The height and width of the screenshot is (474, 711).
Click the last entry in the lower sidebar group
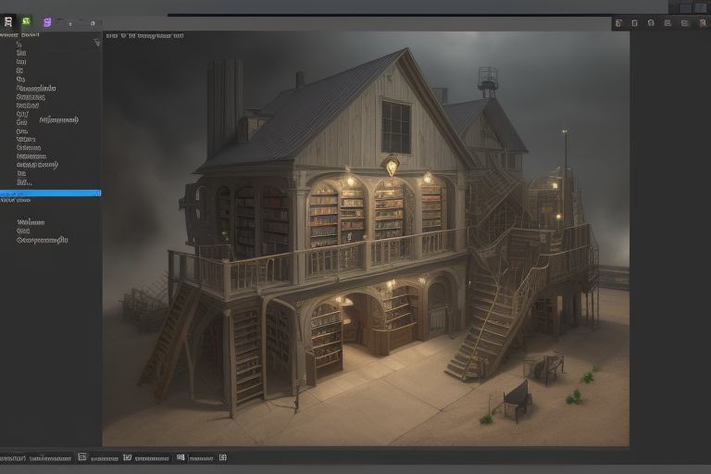click(x=42, y=241)
